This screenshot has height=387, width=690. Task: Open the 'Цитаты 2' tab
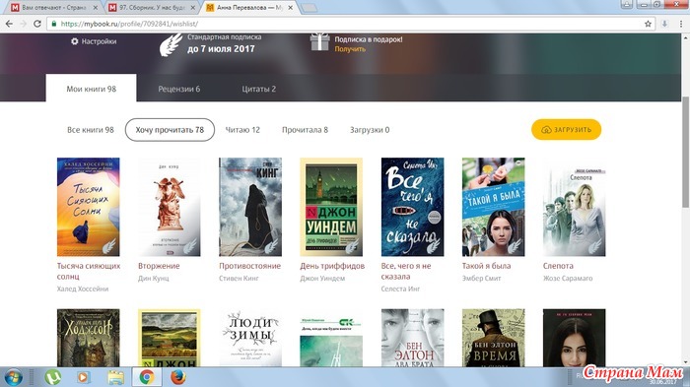tap(258, 89)
